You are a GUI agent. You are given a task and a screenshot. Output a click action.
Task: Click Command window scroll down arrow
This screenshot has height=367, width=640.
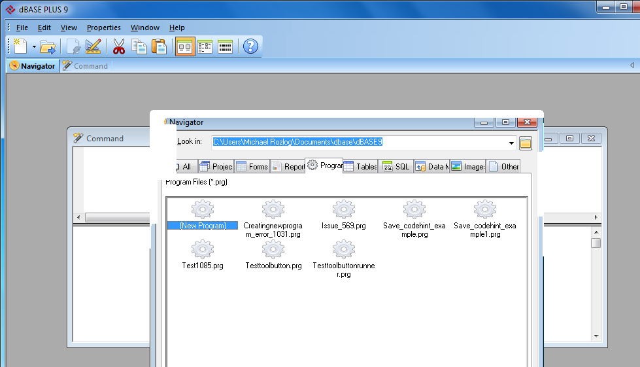pos(596,336)
